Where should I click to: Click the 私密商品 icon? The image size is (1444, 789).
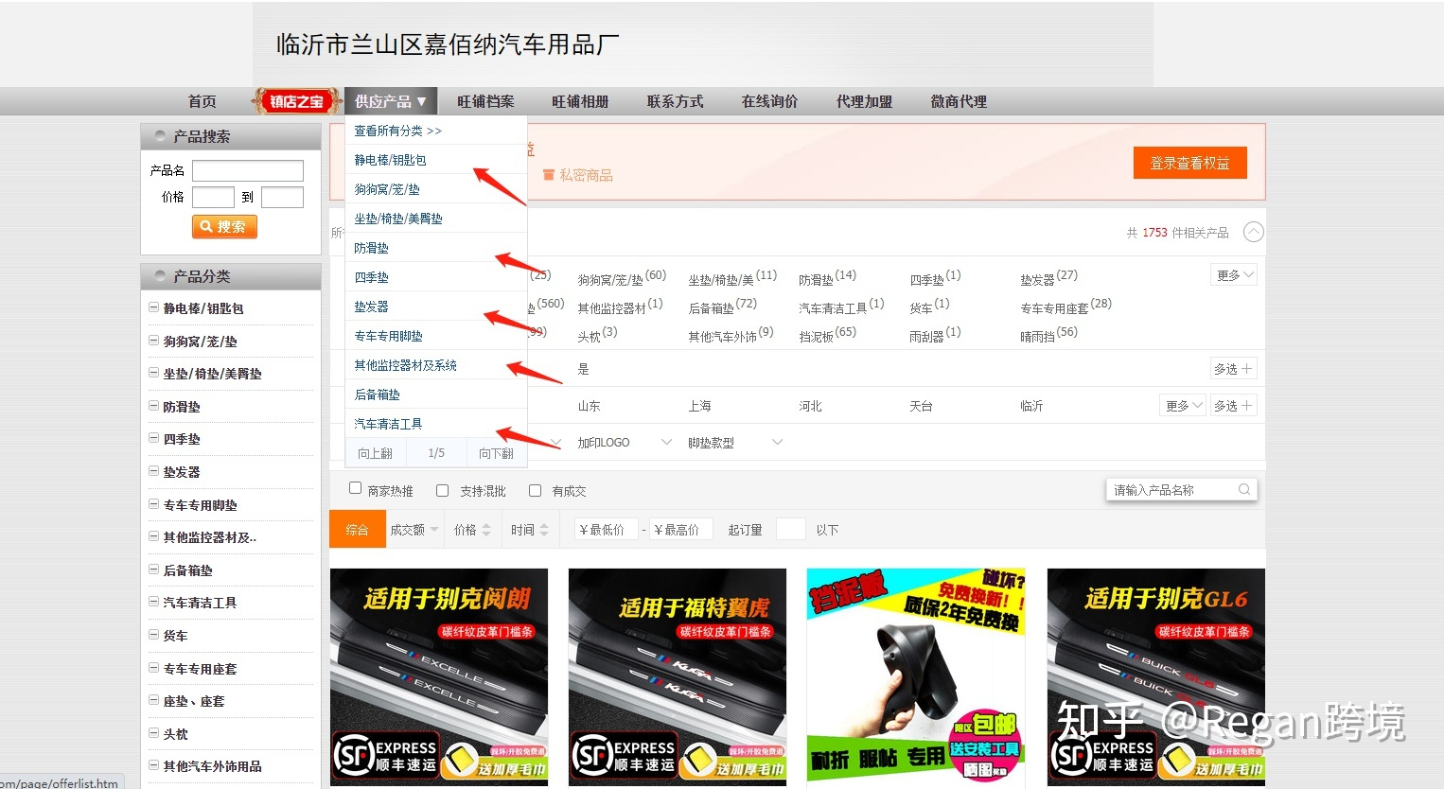click(x=549, y=174)
